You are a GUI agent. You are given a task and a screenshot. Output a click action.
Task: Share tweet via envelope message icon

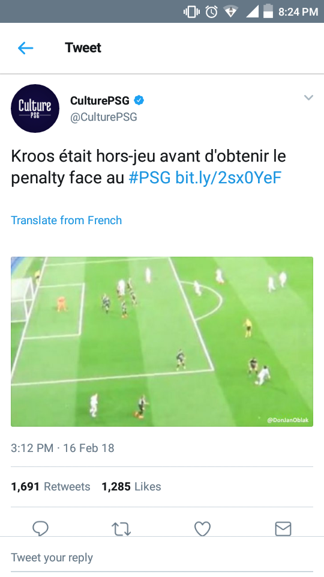coord(283,529)
